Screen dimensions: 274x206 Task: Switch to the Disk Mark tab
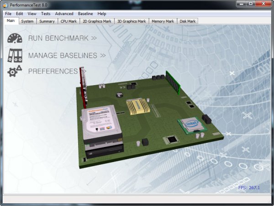[x=188, y=21]
